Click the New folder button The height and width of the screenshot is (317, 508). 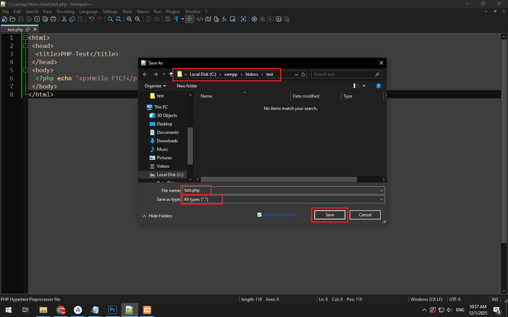(x=187, y=86)
